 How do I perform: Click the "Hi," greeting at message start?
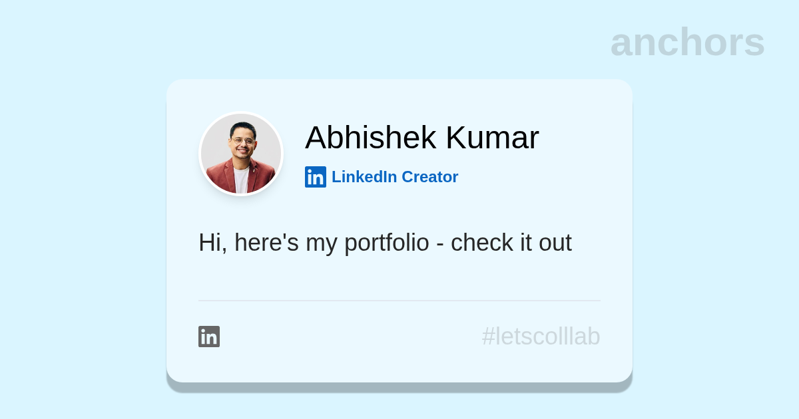(212, 243)
